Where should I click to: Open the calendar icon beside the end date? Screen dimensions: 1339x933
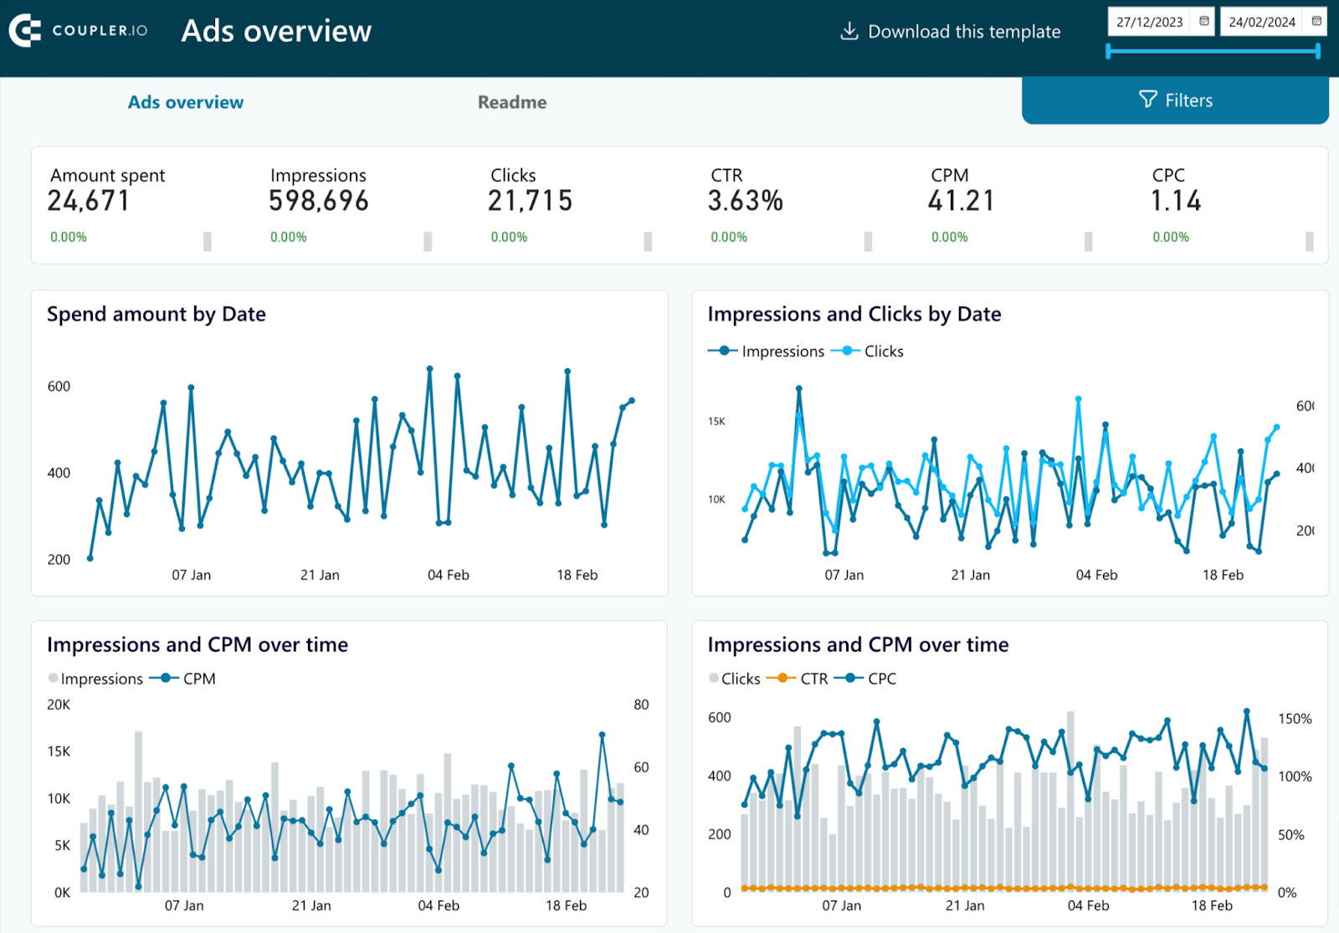coord(1316,22)
